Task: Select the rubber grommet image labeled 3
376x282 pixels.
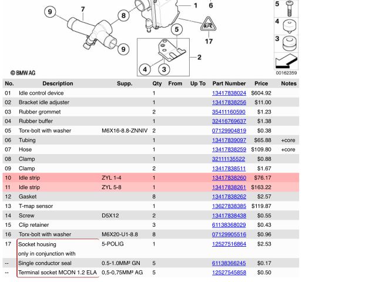Action: coord(290,45)
